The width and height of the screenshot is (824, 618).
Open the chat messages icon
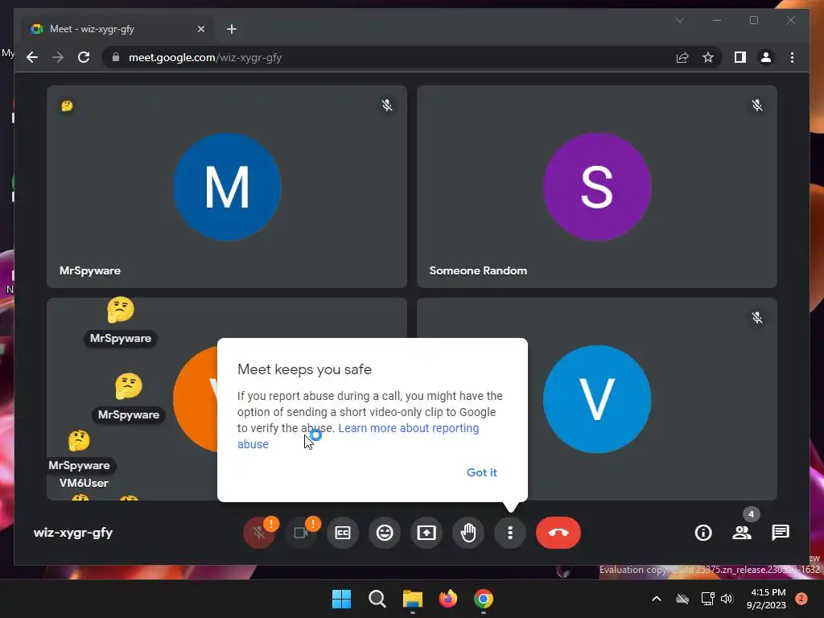(781, 533)
